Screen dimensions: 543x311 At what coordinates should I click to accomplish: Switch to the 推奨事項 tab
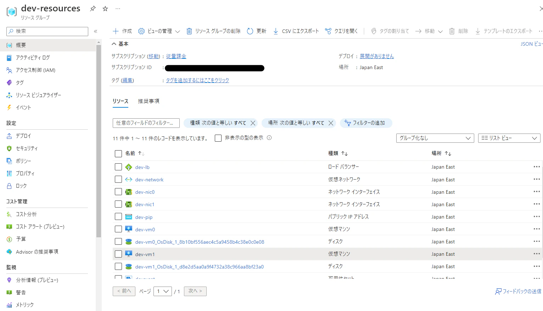coord(149,101)
